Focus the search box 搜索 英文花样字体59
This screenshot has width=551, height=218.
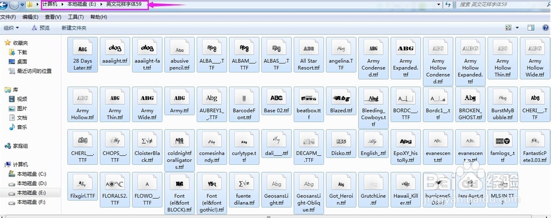coord(503,4)
